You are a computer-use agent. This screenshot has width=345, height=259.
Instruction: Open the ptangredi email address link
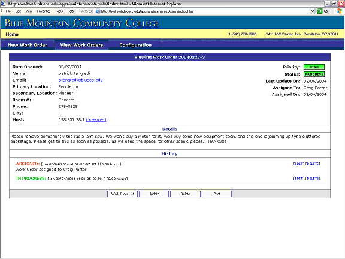[x=80, y=80]
